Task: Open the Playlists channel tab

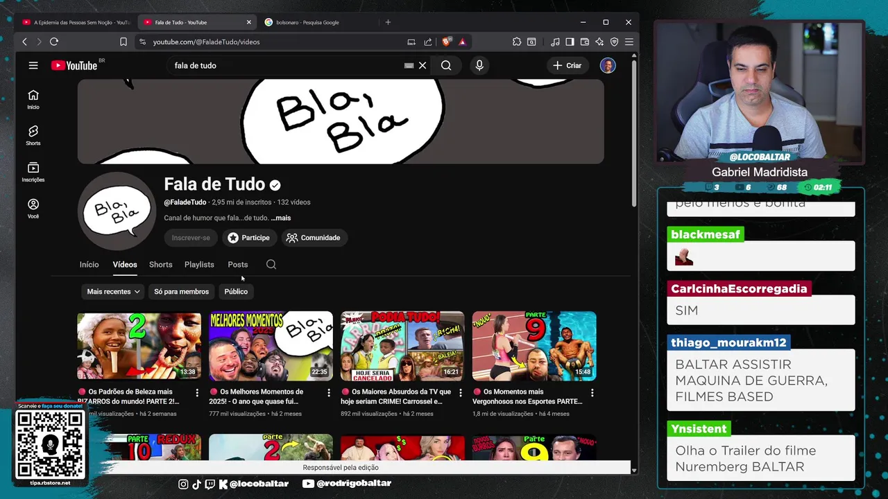Action: [x=199, y=264]
